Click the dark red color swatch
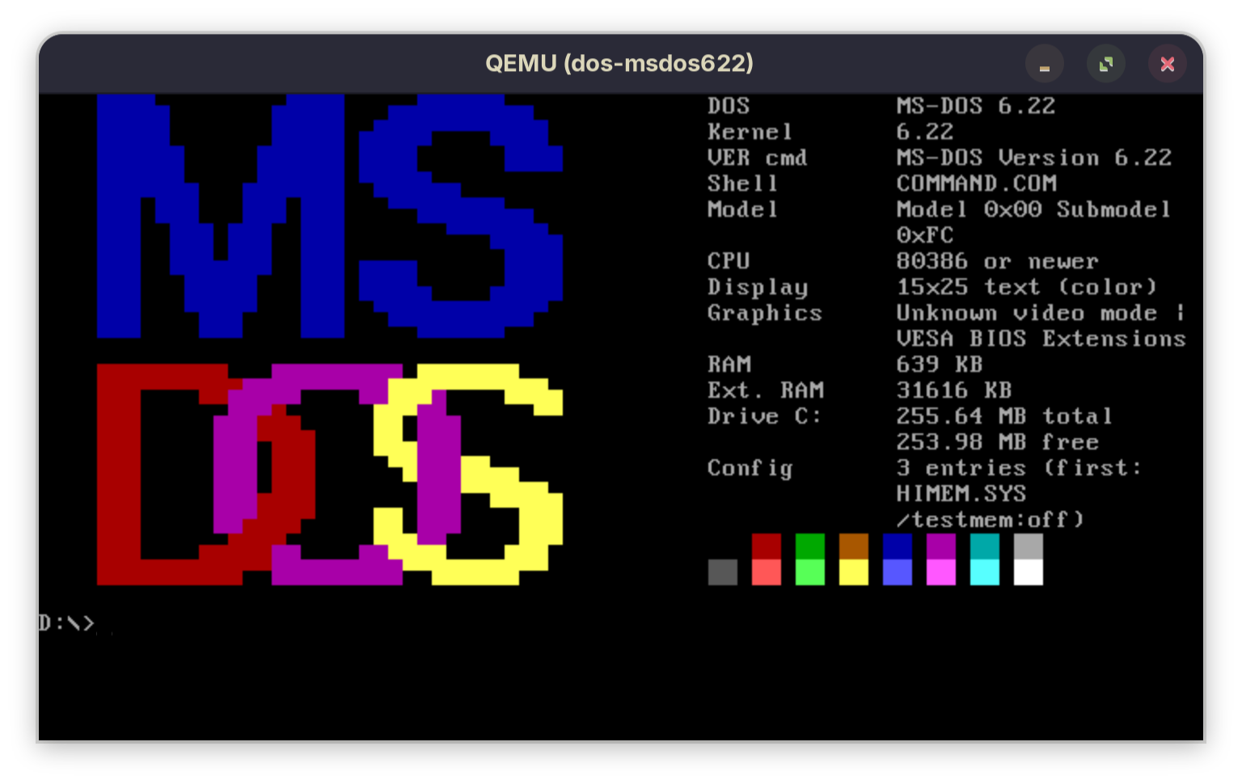The height and width of the screenshot is (784, 1242). coord(766,546)
